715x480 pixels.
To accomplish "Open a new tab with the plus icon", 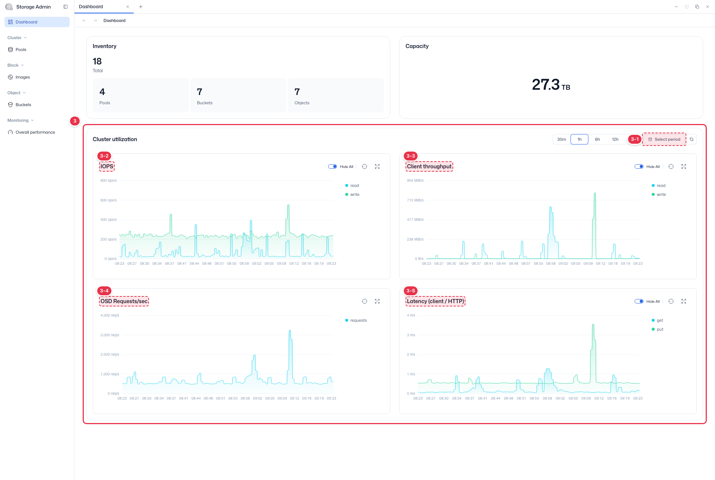I will click(141, 7).
